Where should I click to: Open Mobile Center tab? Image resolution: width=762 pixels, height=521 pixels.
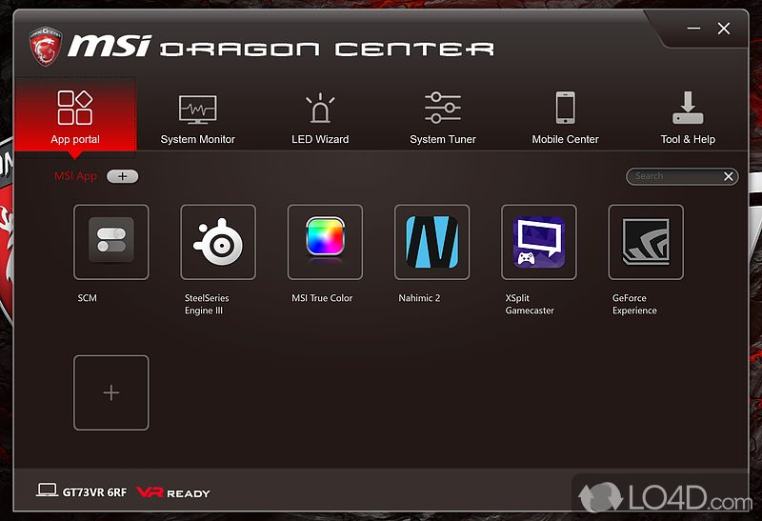pyautogui.click(x=565, y=119)
